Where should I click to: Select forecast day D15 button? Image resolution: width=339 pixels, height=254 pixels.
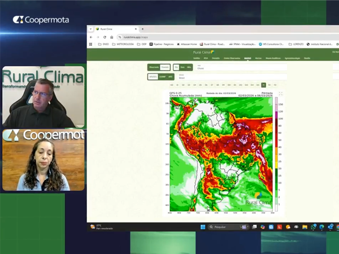click(x=258, y=85)
